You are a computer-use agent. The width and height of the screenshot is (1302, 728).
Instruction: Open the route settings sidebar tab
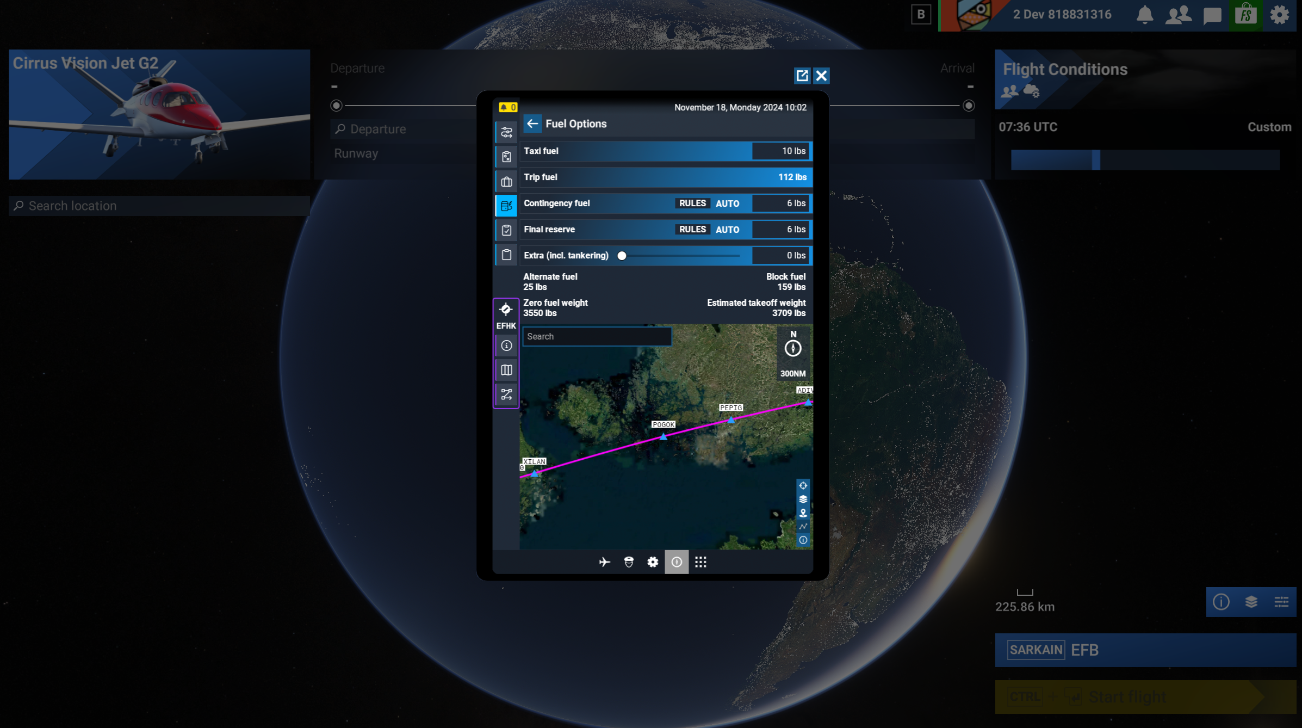pos(506,132)
